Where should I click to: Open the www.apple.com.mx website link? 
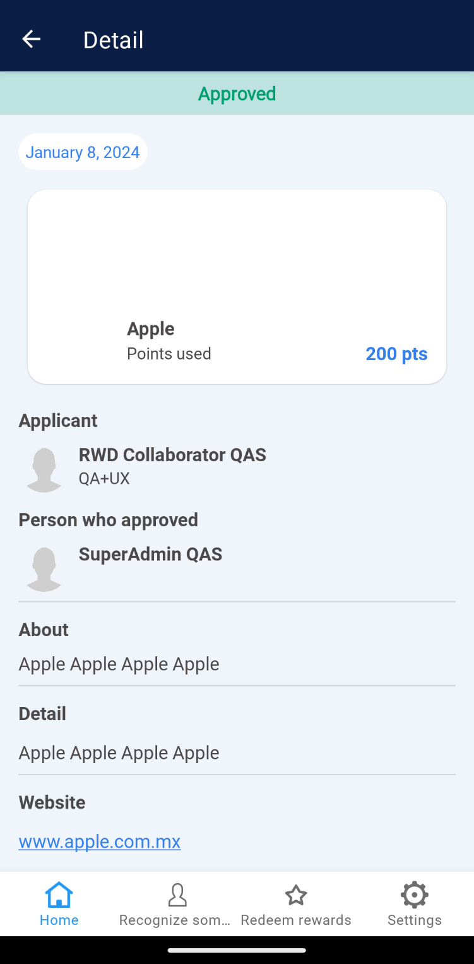click(x=100, y=841)
